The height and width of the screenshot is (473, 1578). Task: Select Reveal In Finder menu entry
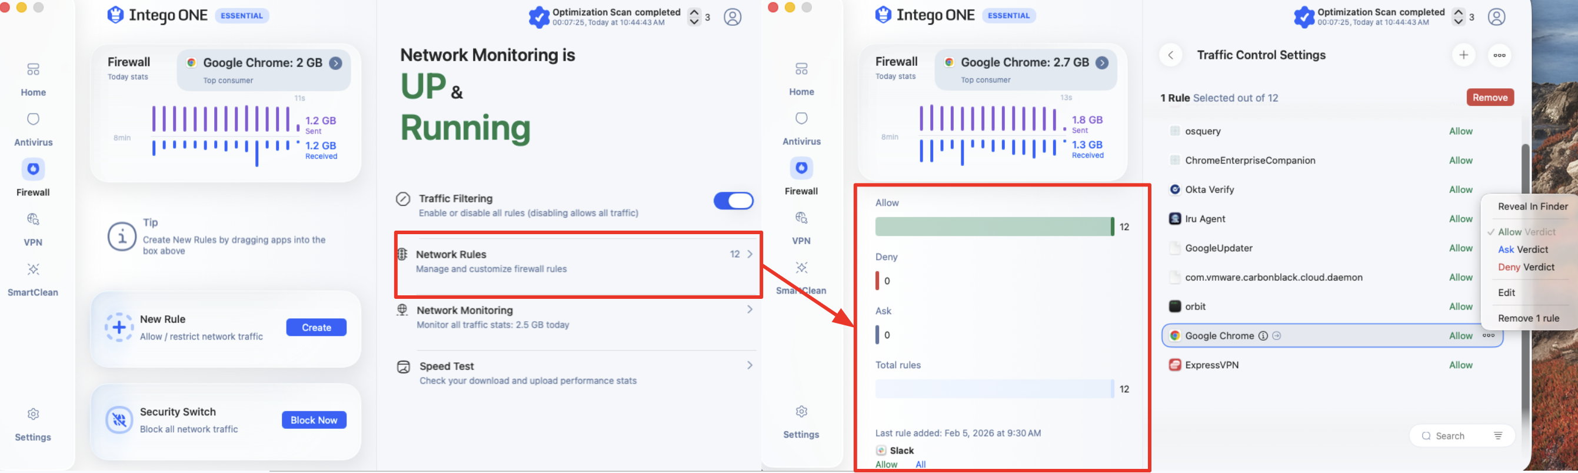coord(1533,206)
